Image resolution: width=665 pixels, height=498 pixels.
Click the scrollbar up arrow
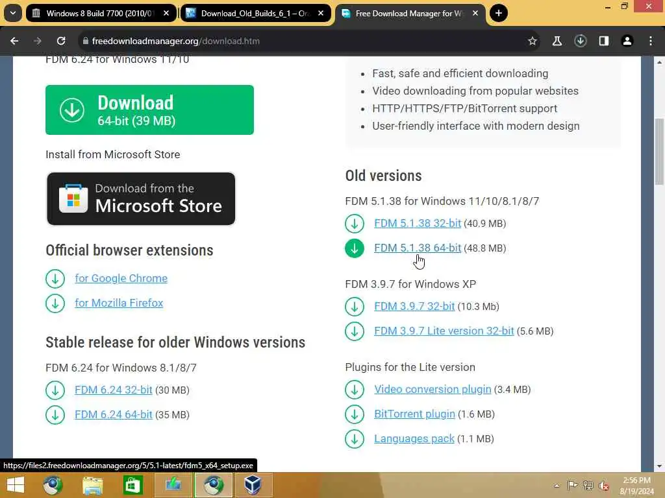[x=660, y=62]
